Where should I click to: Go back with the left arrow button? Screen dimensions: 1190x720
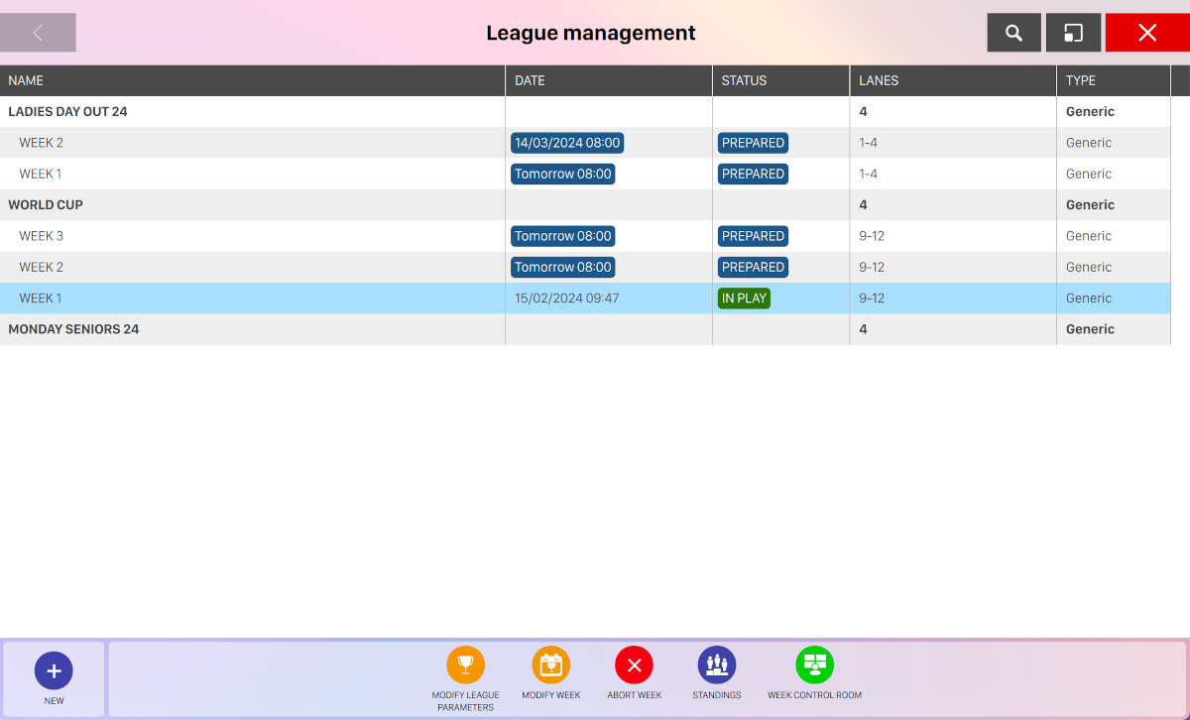pyautogui.click(x=38, y=33)
